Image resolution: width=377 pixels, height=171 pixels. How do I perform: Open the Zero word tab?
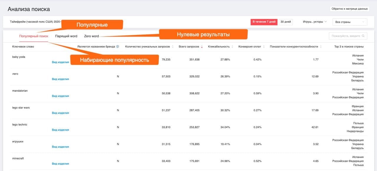point(92,36)
